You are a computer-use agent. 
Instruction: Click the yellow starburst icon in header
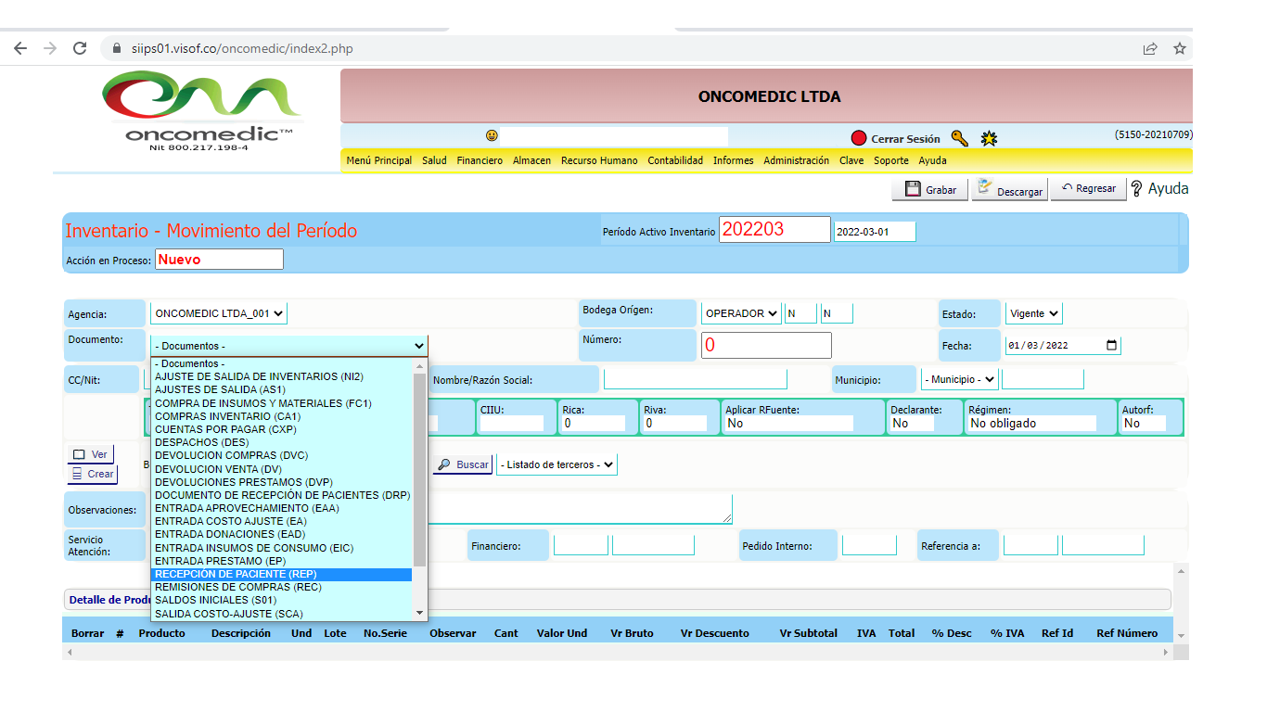pyautogui.click(x=989, y=139)
